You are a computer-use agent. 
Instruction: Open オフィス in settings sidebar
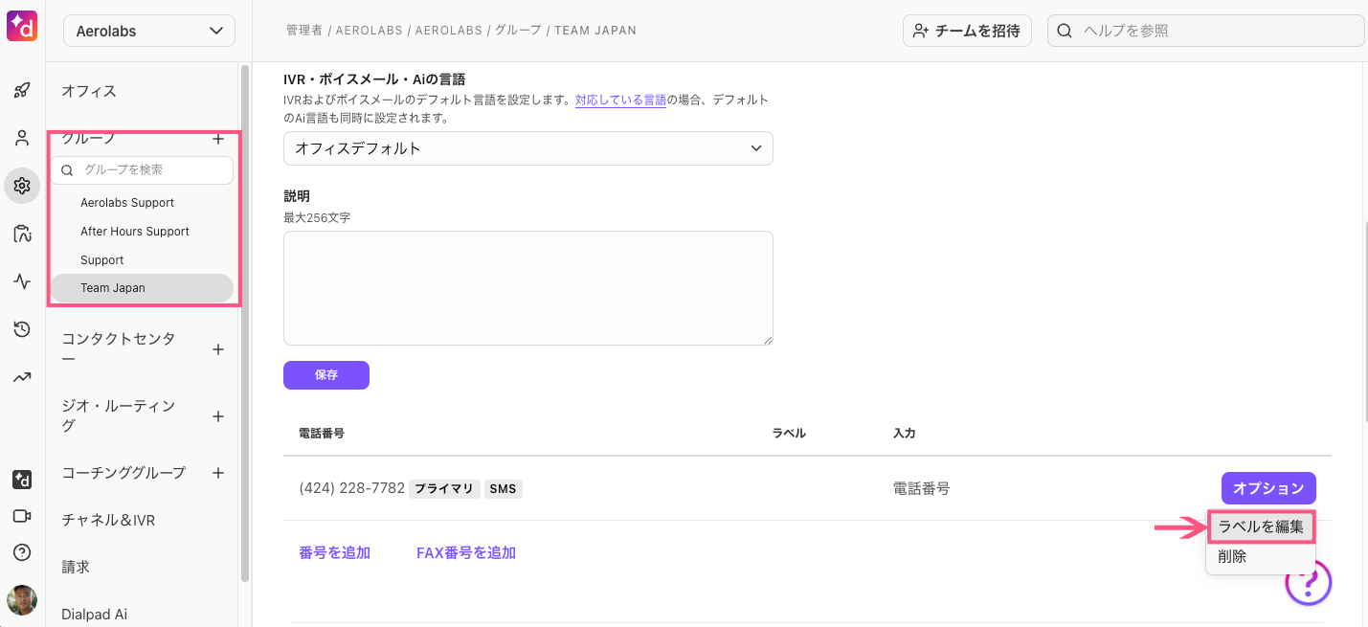(89, 91)
